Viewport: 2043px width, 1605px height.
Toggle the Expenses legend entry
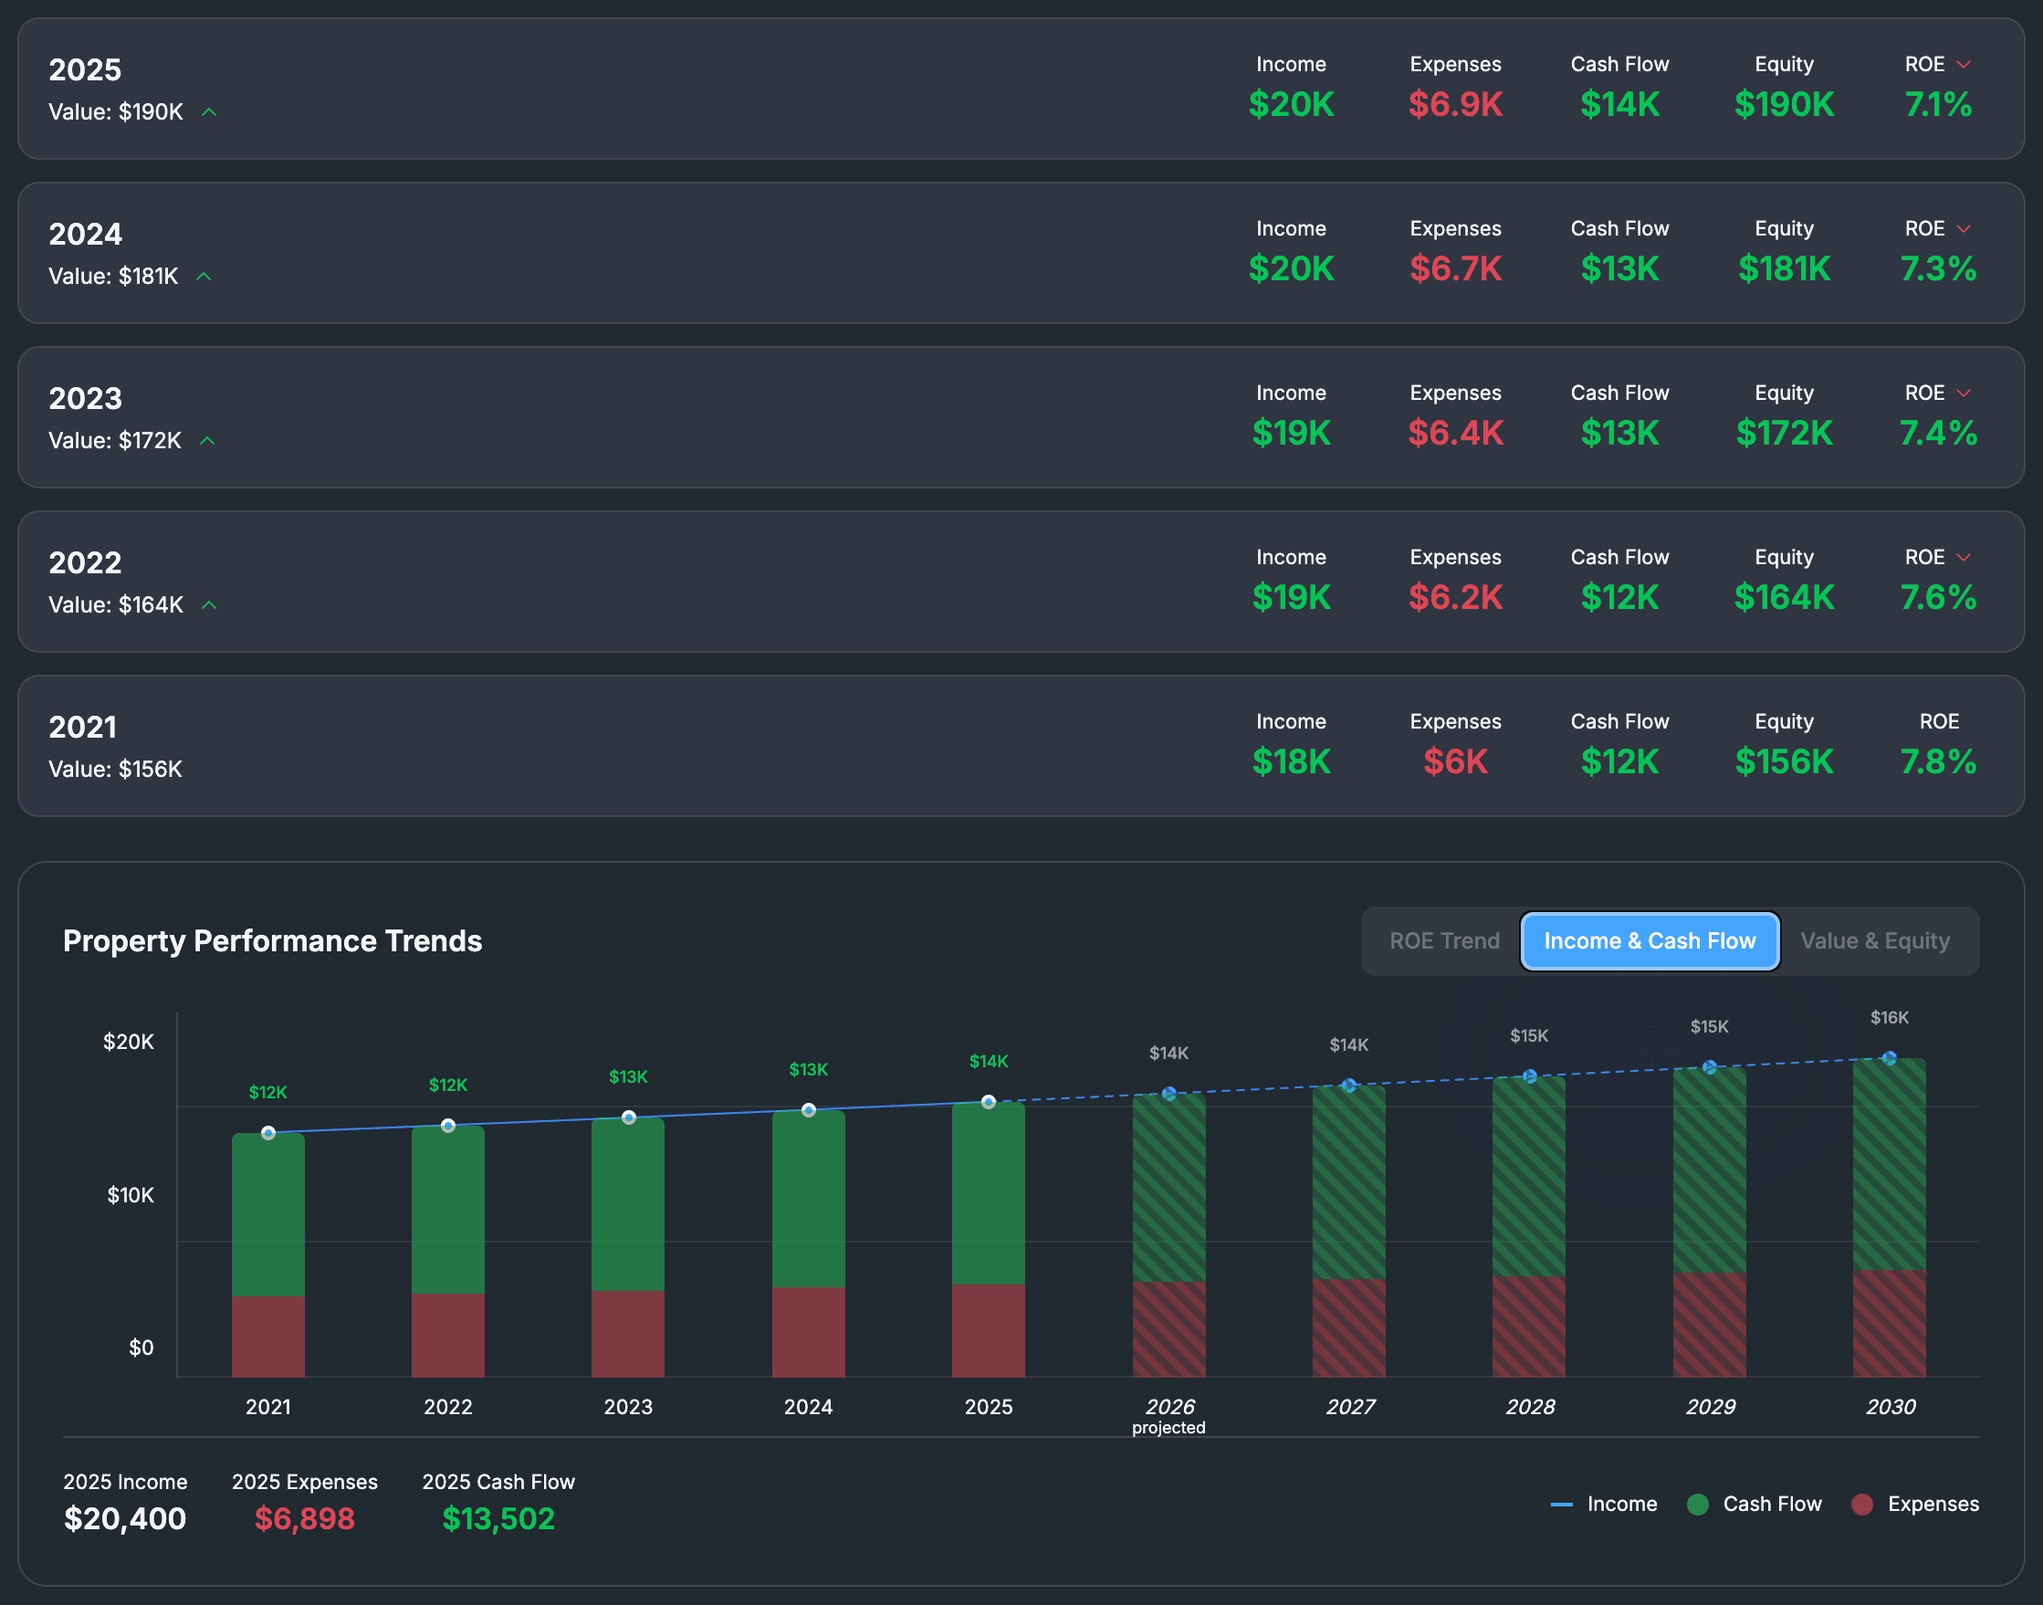[x=1915, y=1505]
